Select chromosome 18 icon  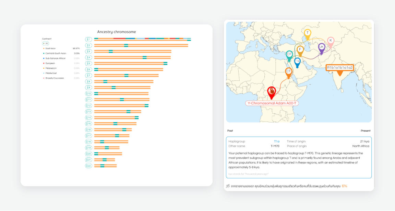coord(88,142)
